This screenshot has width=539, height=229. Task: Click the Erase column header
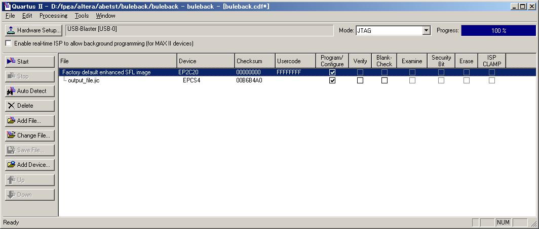coord(467,61)
